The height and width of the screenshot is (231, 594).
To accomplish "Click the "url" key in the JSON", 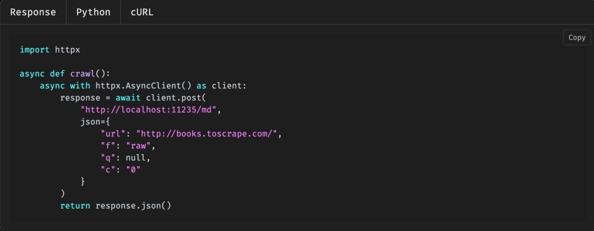I will click(x=113, y=134).
